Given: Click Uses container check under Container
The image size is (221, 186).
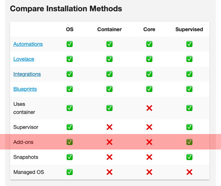Looking at the screenshot, I should 109,108.
